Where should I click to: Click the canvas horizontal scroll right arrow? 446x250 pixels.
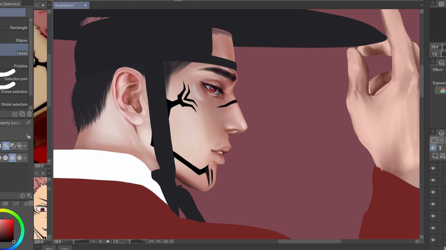point(417,241)
